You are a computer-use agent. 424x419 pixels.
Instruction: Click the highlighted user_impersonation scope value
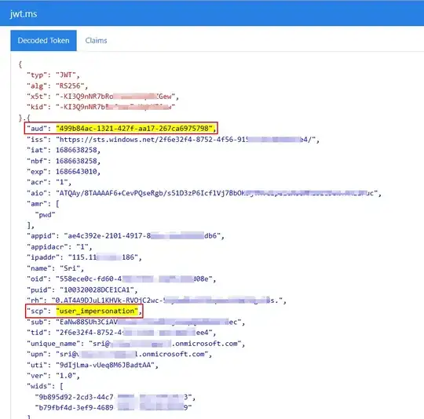point(97,311)
